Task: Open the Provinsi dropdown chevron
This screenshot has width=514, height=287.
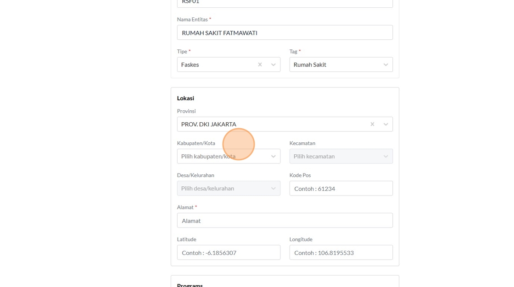Action: point(385,124)
